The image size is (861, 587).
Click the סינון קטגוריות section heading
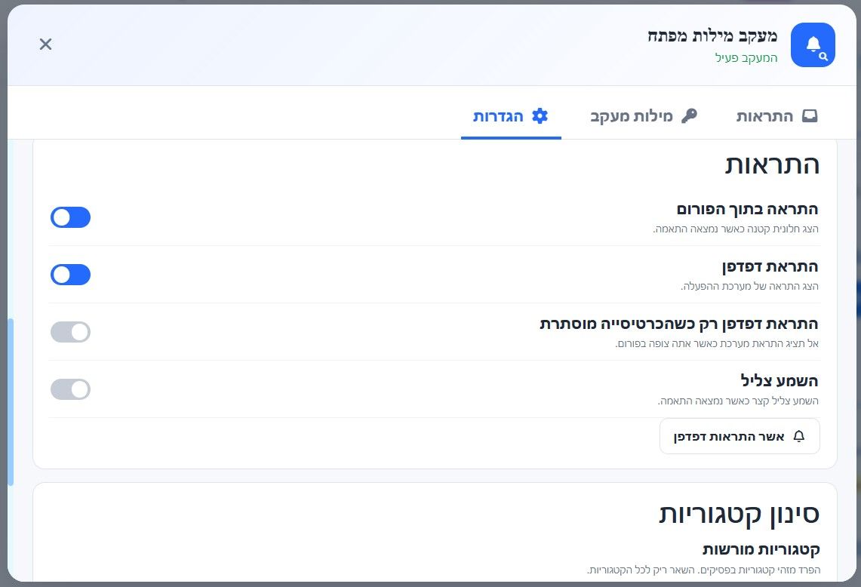739,514
